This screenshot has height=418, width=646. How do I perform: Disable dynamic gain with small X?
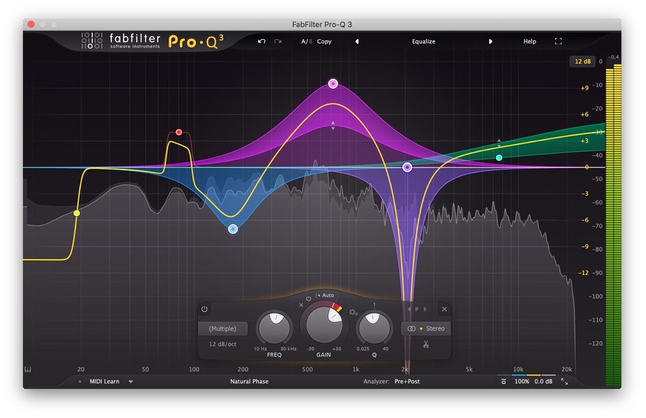301,305
